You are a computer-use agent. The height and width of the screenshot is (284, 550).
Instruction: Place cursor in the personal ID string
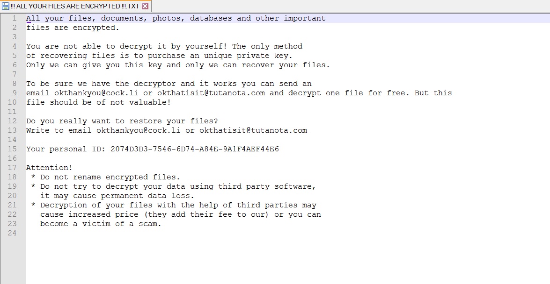(x=194, y=149)
